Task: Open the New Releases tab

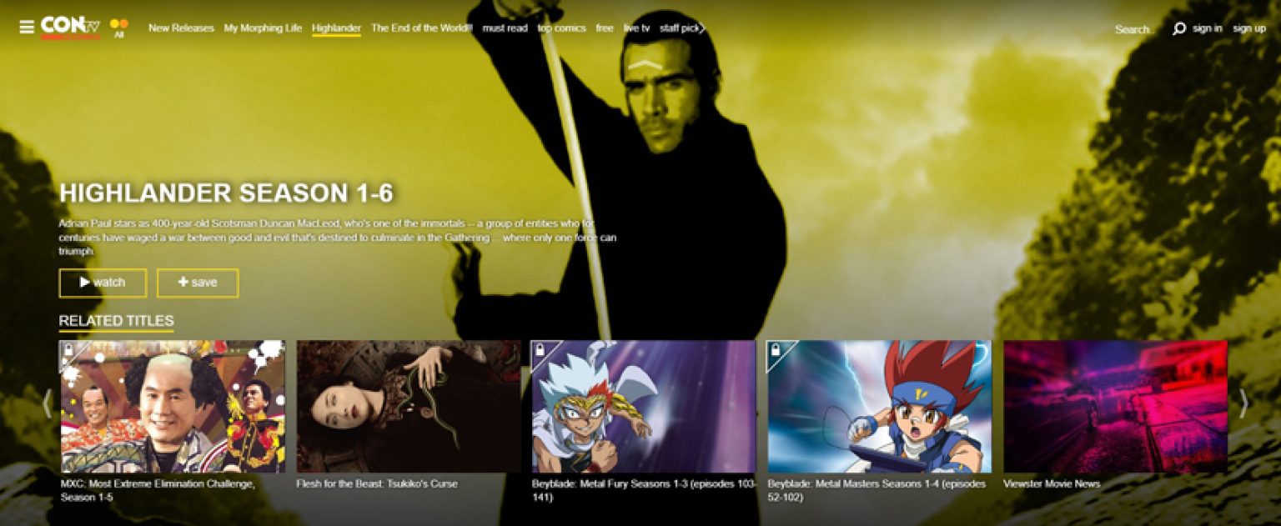Action: pyautogui.click(x=181, y=28)
